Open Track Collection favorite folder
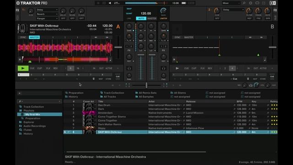The width and height of the screenshot is (293, 165). (x=112, y=93)
